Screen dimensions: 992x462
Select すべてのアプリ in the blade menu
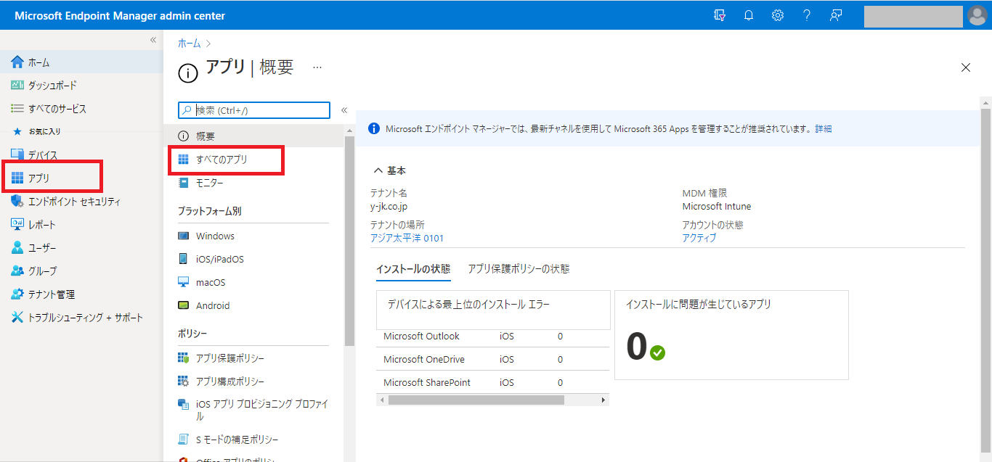coord(253,160)
